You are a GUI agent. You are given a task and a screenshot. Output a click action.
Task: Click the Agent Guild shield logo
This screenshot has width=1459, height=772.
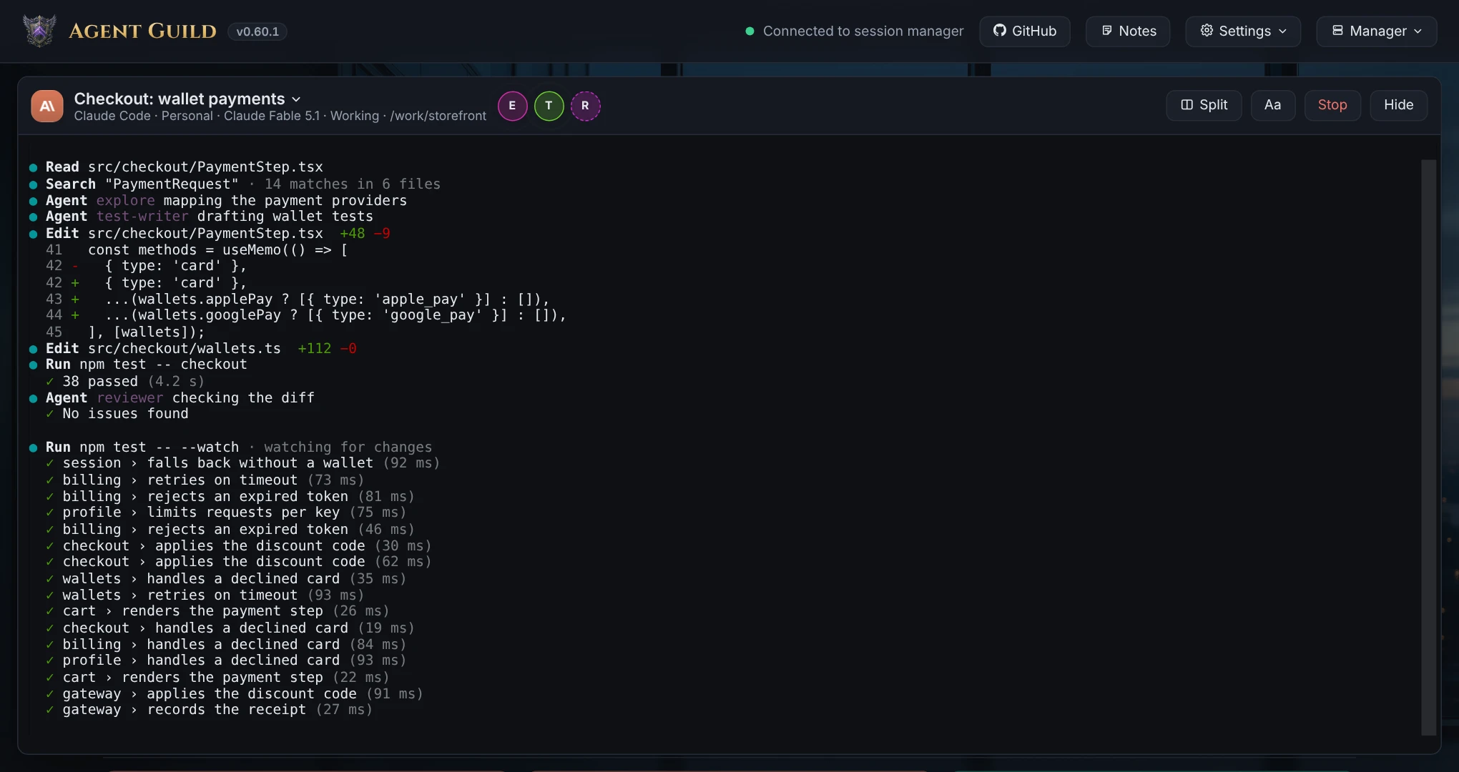pos(39,31)
